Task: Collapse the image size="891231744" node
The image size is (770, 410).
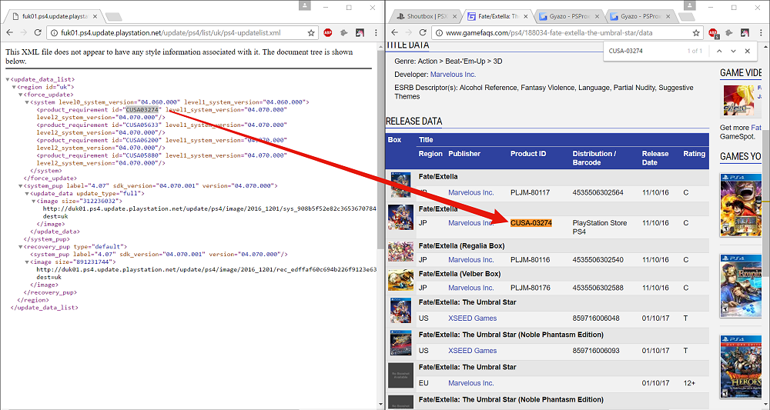Action: point(27,262)
